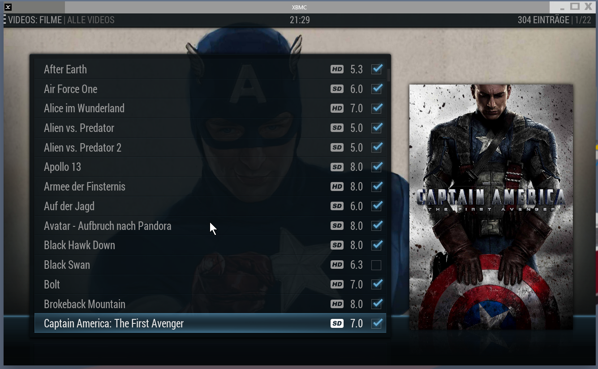Click the ALLE VIDEOS header label

(90, 20)
